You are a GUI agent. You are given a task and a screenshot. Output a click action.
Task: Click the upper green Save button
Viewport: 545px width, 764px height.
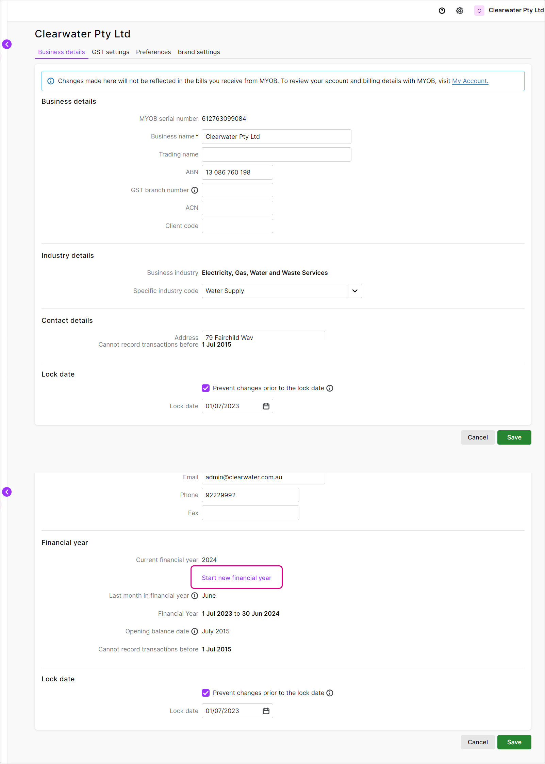514,437
